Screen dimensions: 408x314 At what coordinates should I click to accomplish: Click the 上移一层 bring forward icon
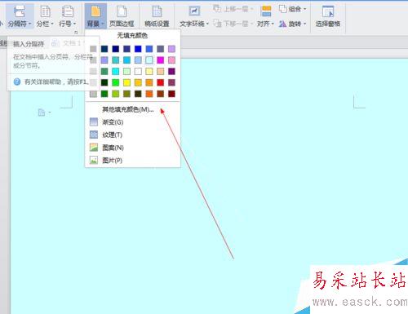pos(217,9)
